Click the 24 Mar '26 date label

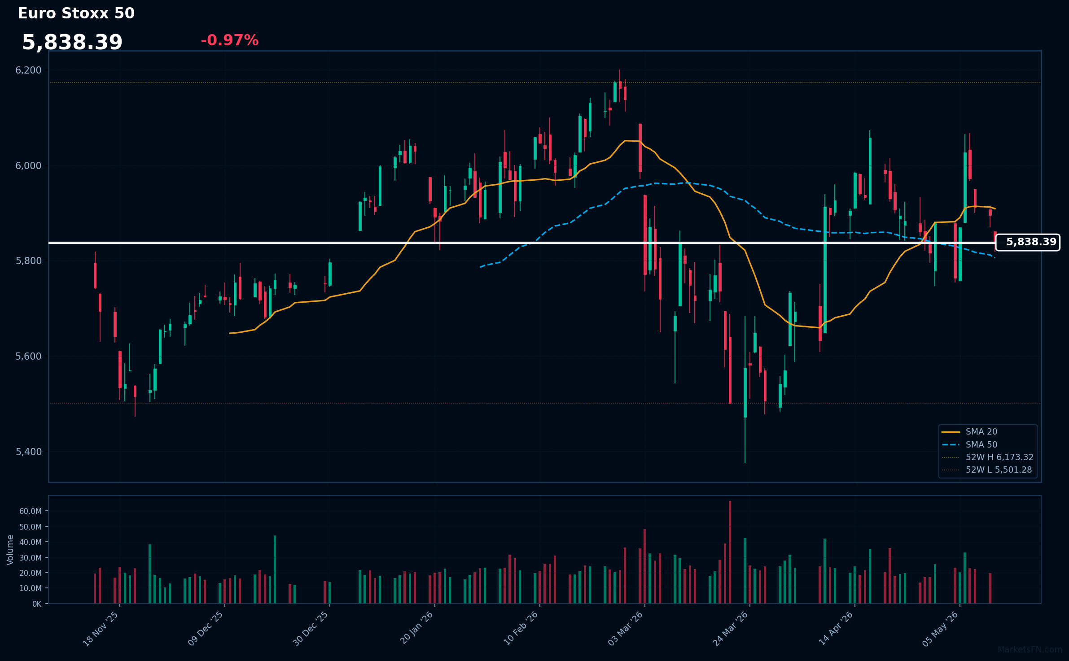pos(731,629)
